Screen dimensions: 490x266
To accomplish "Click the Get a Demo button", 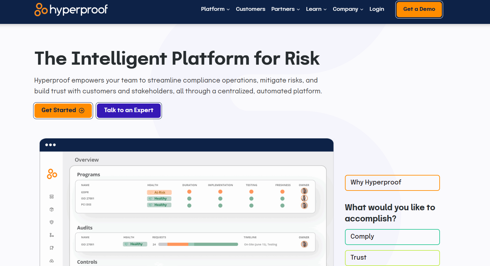I will 419,9.
